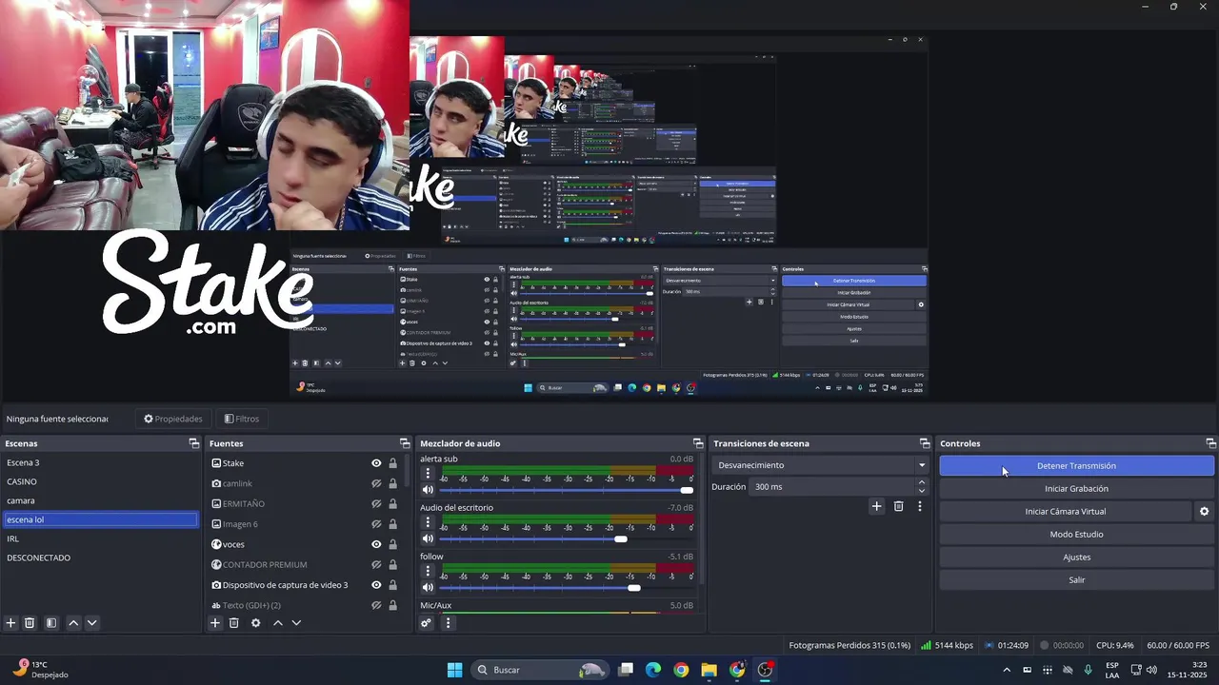Move scene down in Escenas list

point(92,623)
